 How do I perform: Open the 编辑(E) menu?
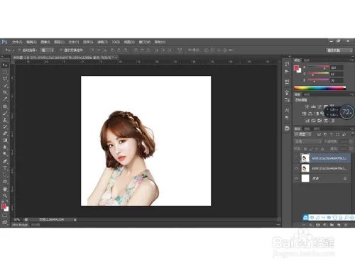[x=31, y=42]
